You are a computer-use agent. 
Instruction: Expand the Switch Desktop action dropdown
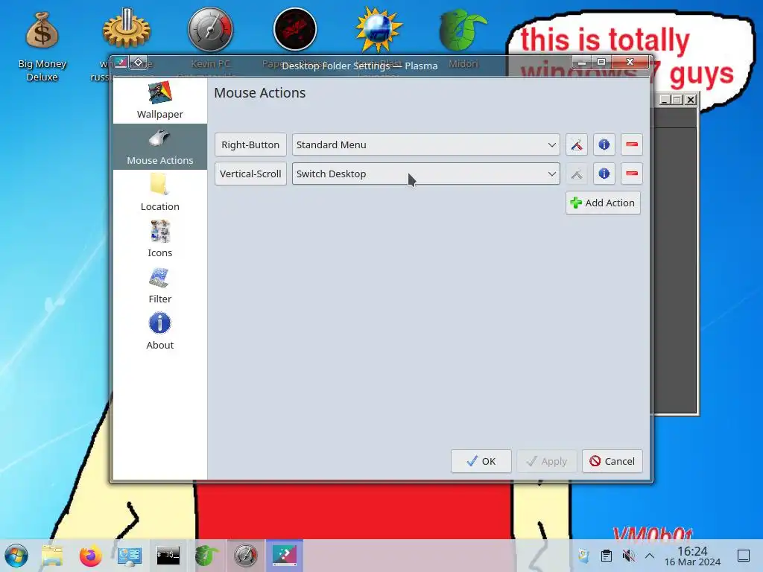coord(425,174)
